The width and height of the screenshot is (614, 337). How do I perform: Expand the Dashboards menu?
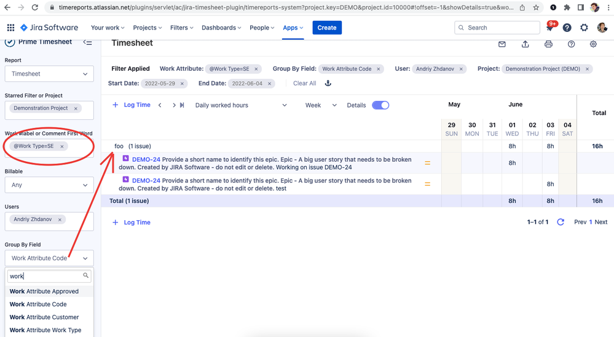221,28
